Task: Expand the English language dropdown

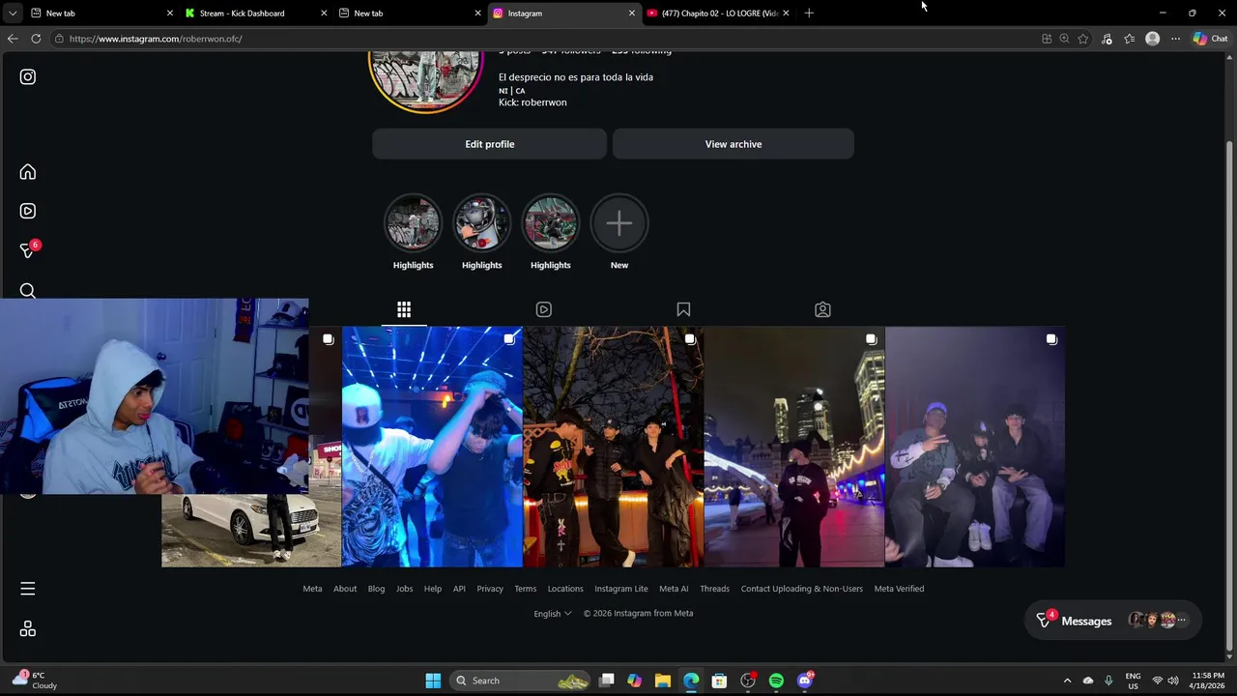Action: 553,613
